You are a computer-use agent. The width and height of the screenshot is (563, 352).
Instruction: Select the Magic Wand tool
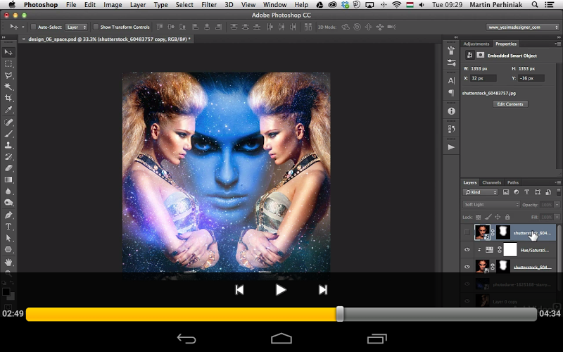coord(8,87)
